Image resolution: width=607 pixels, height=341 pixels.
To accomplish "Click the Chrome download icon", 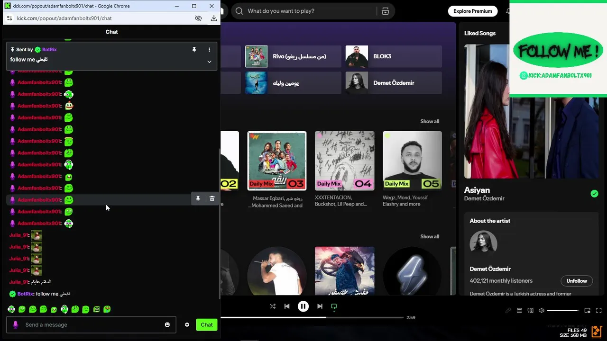I will [214, 18].
